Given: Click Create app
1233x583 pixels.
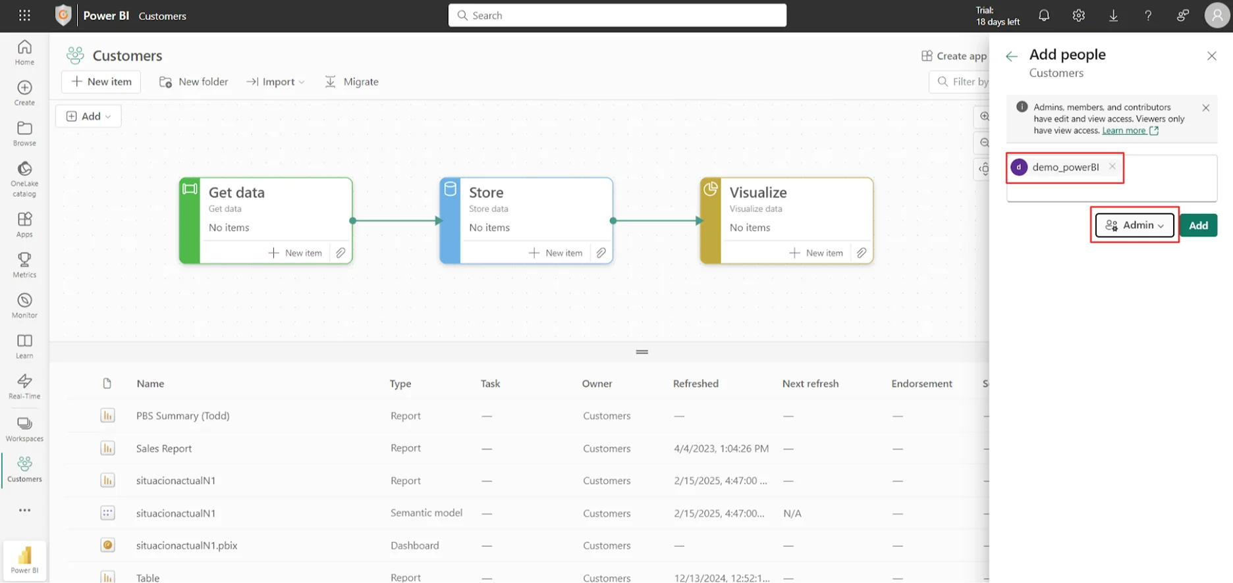Looking at the screenshot, I should [x=954, y=56].
